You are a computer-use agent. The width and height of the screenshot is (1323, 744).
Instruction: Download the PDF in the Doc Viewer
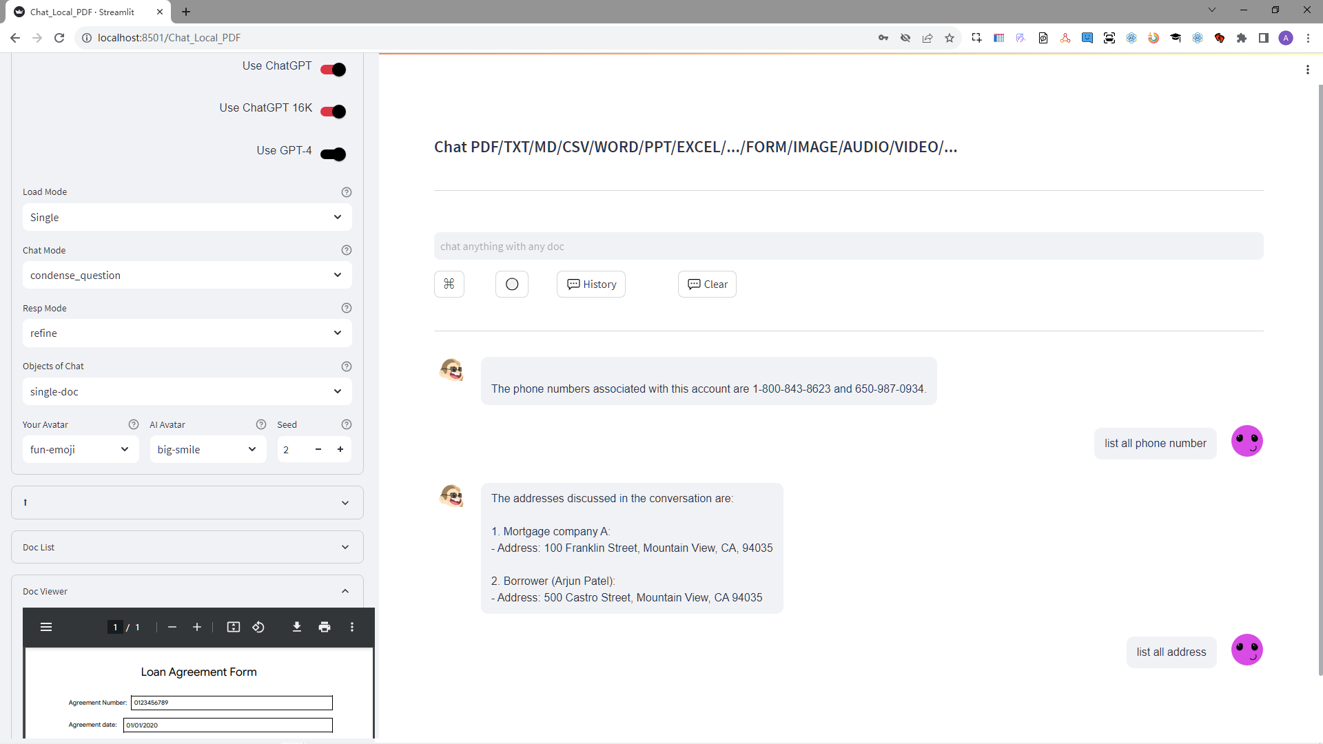(x=297, y=627)
